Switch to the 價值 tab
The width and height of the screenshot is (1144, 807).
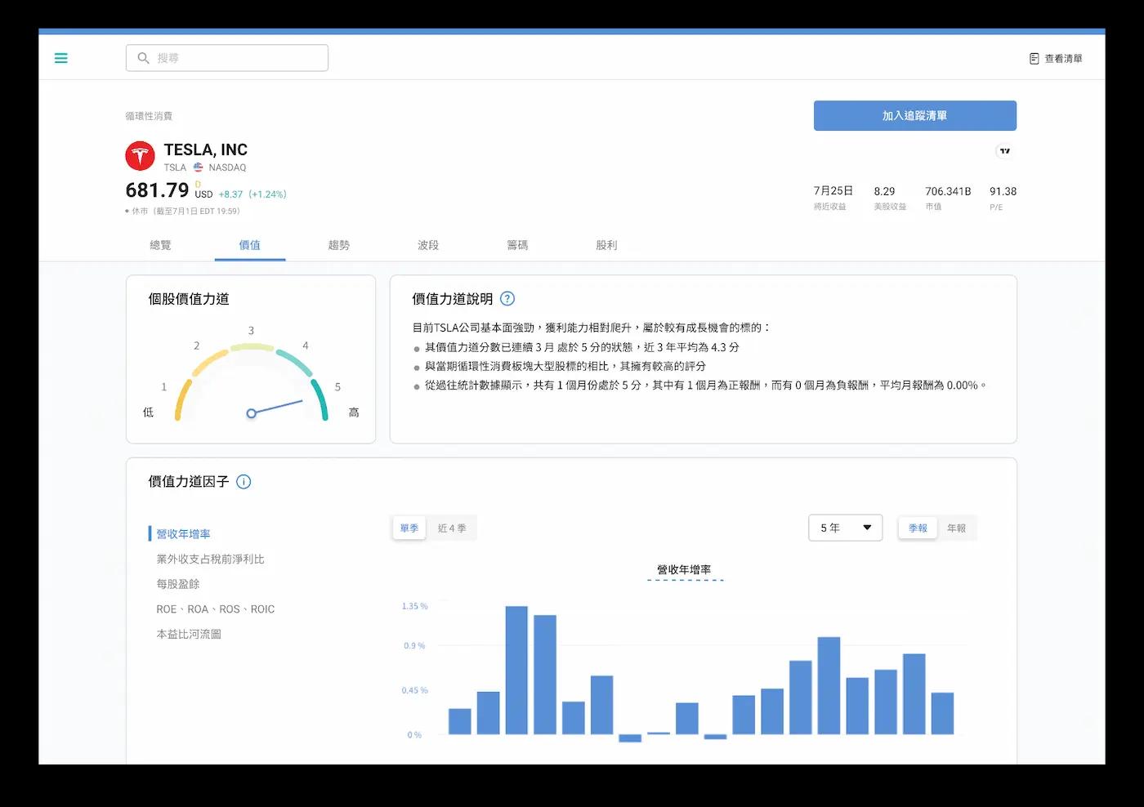250,245
